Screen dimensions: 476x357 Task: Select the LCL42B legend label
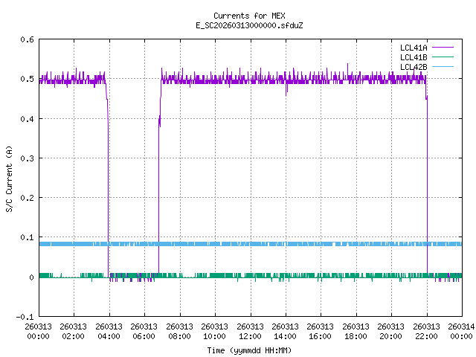pos(413,67)
